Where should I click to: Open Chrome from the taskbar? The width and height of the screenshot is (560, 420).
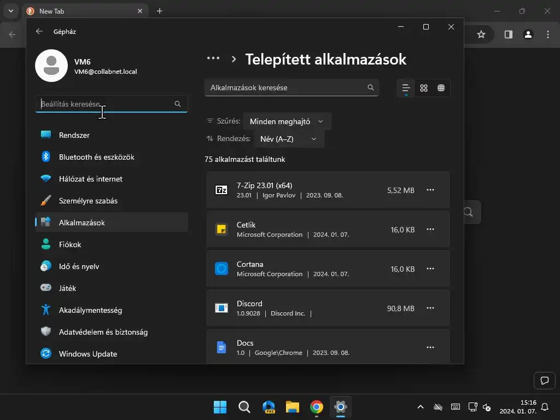tap(317, 407)
